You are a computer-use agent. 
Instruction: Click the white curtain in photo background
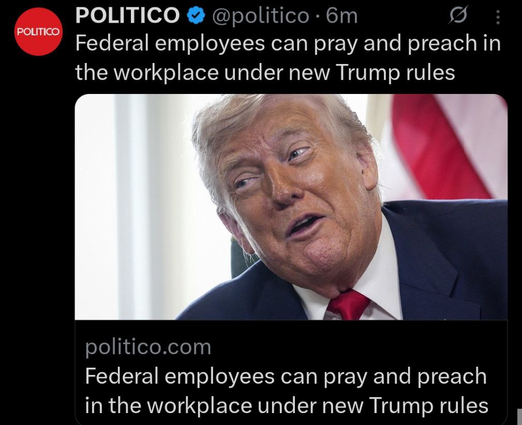coord(133,206)
